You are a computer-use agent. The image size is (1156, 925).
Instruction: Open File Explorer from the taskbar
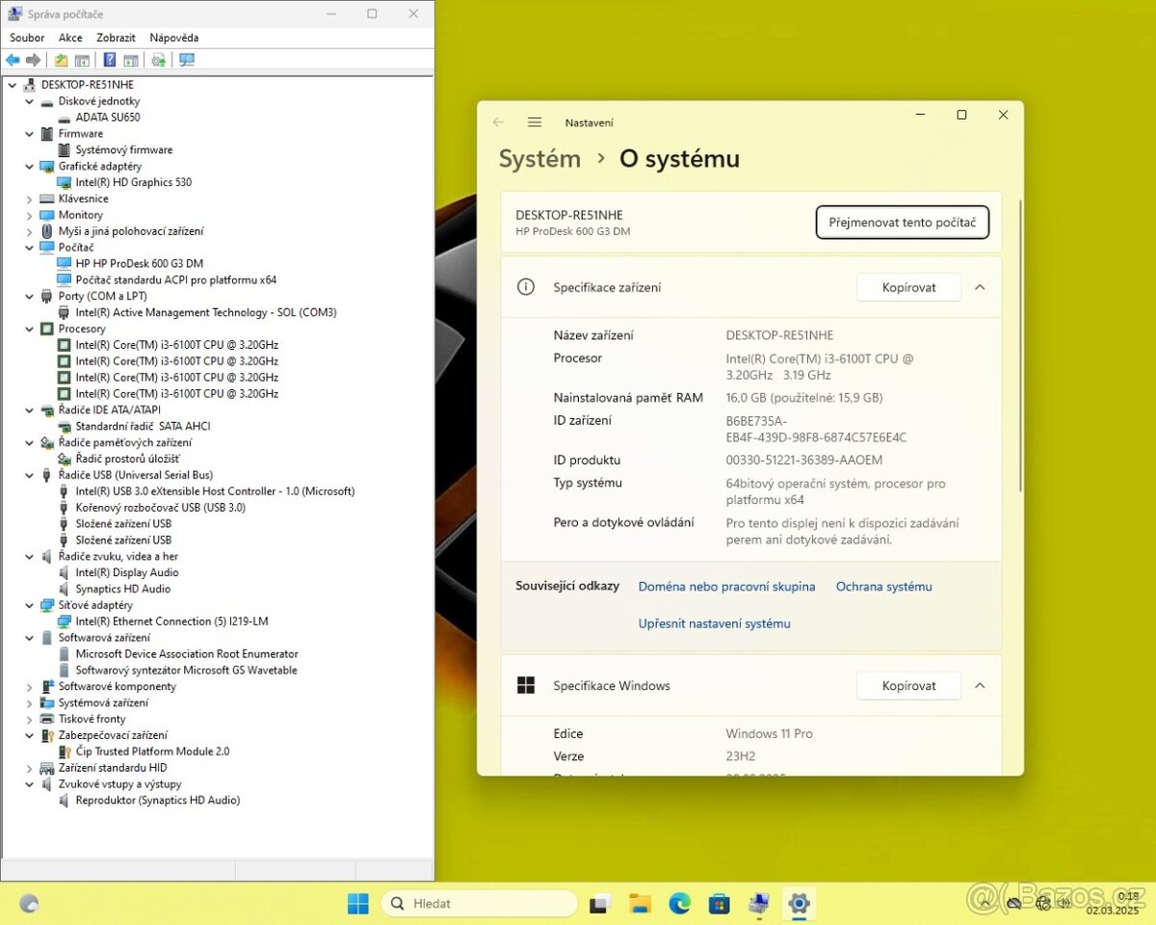pos(640,903)
